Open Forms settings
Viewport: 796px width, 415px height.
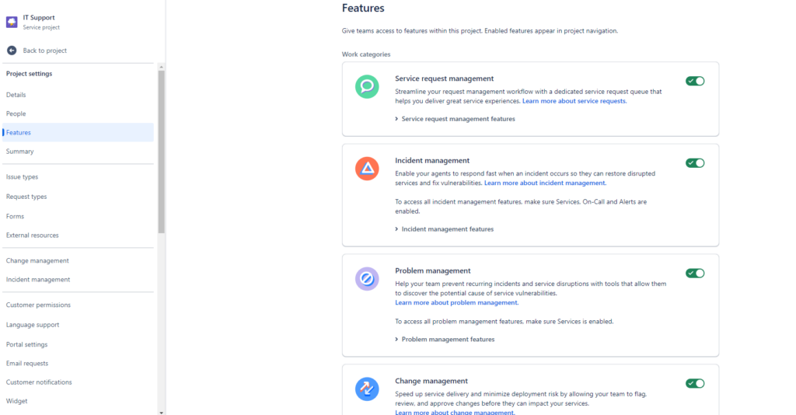tap(15, 217)
